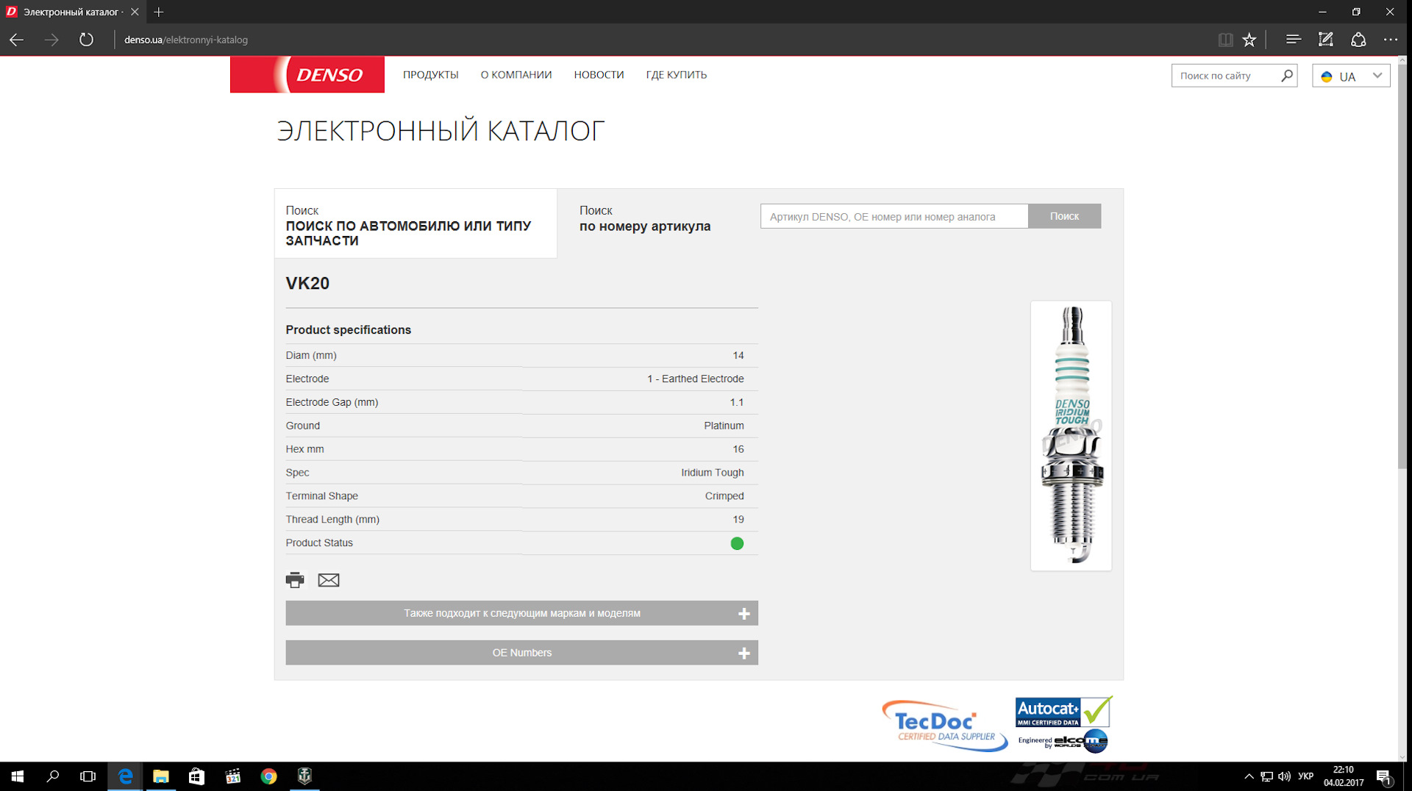This screenshot has width=1412, height=791.
Task: Open the clock and date flyout
Action: pyautogui.click(x=1344, y=776)
